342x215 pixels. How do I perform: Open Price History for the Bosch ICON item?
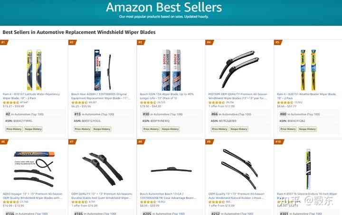click(151, 129)
